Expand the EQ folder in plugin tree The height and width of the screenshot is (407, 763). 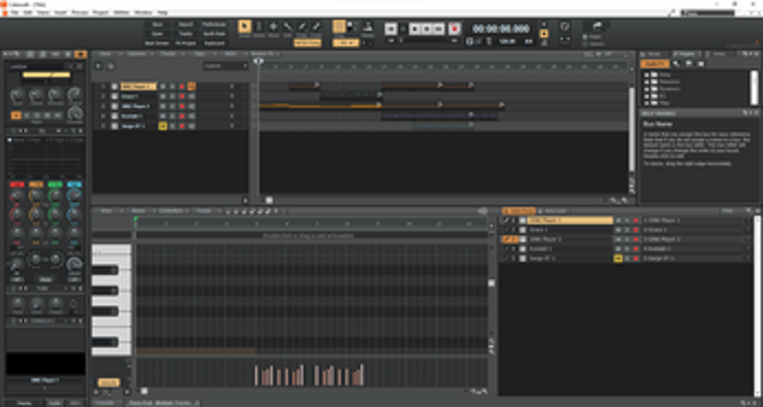(647, 96)
